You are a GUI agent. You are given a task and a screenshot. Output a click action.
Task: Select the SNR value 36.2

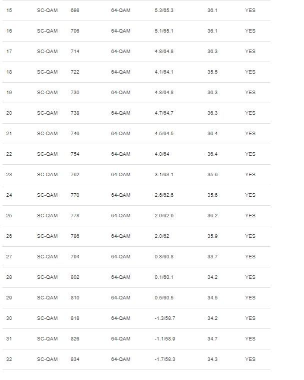tap(212, 216)
